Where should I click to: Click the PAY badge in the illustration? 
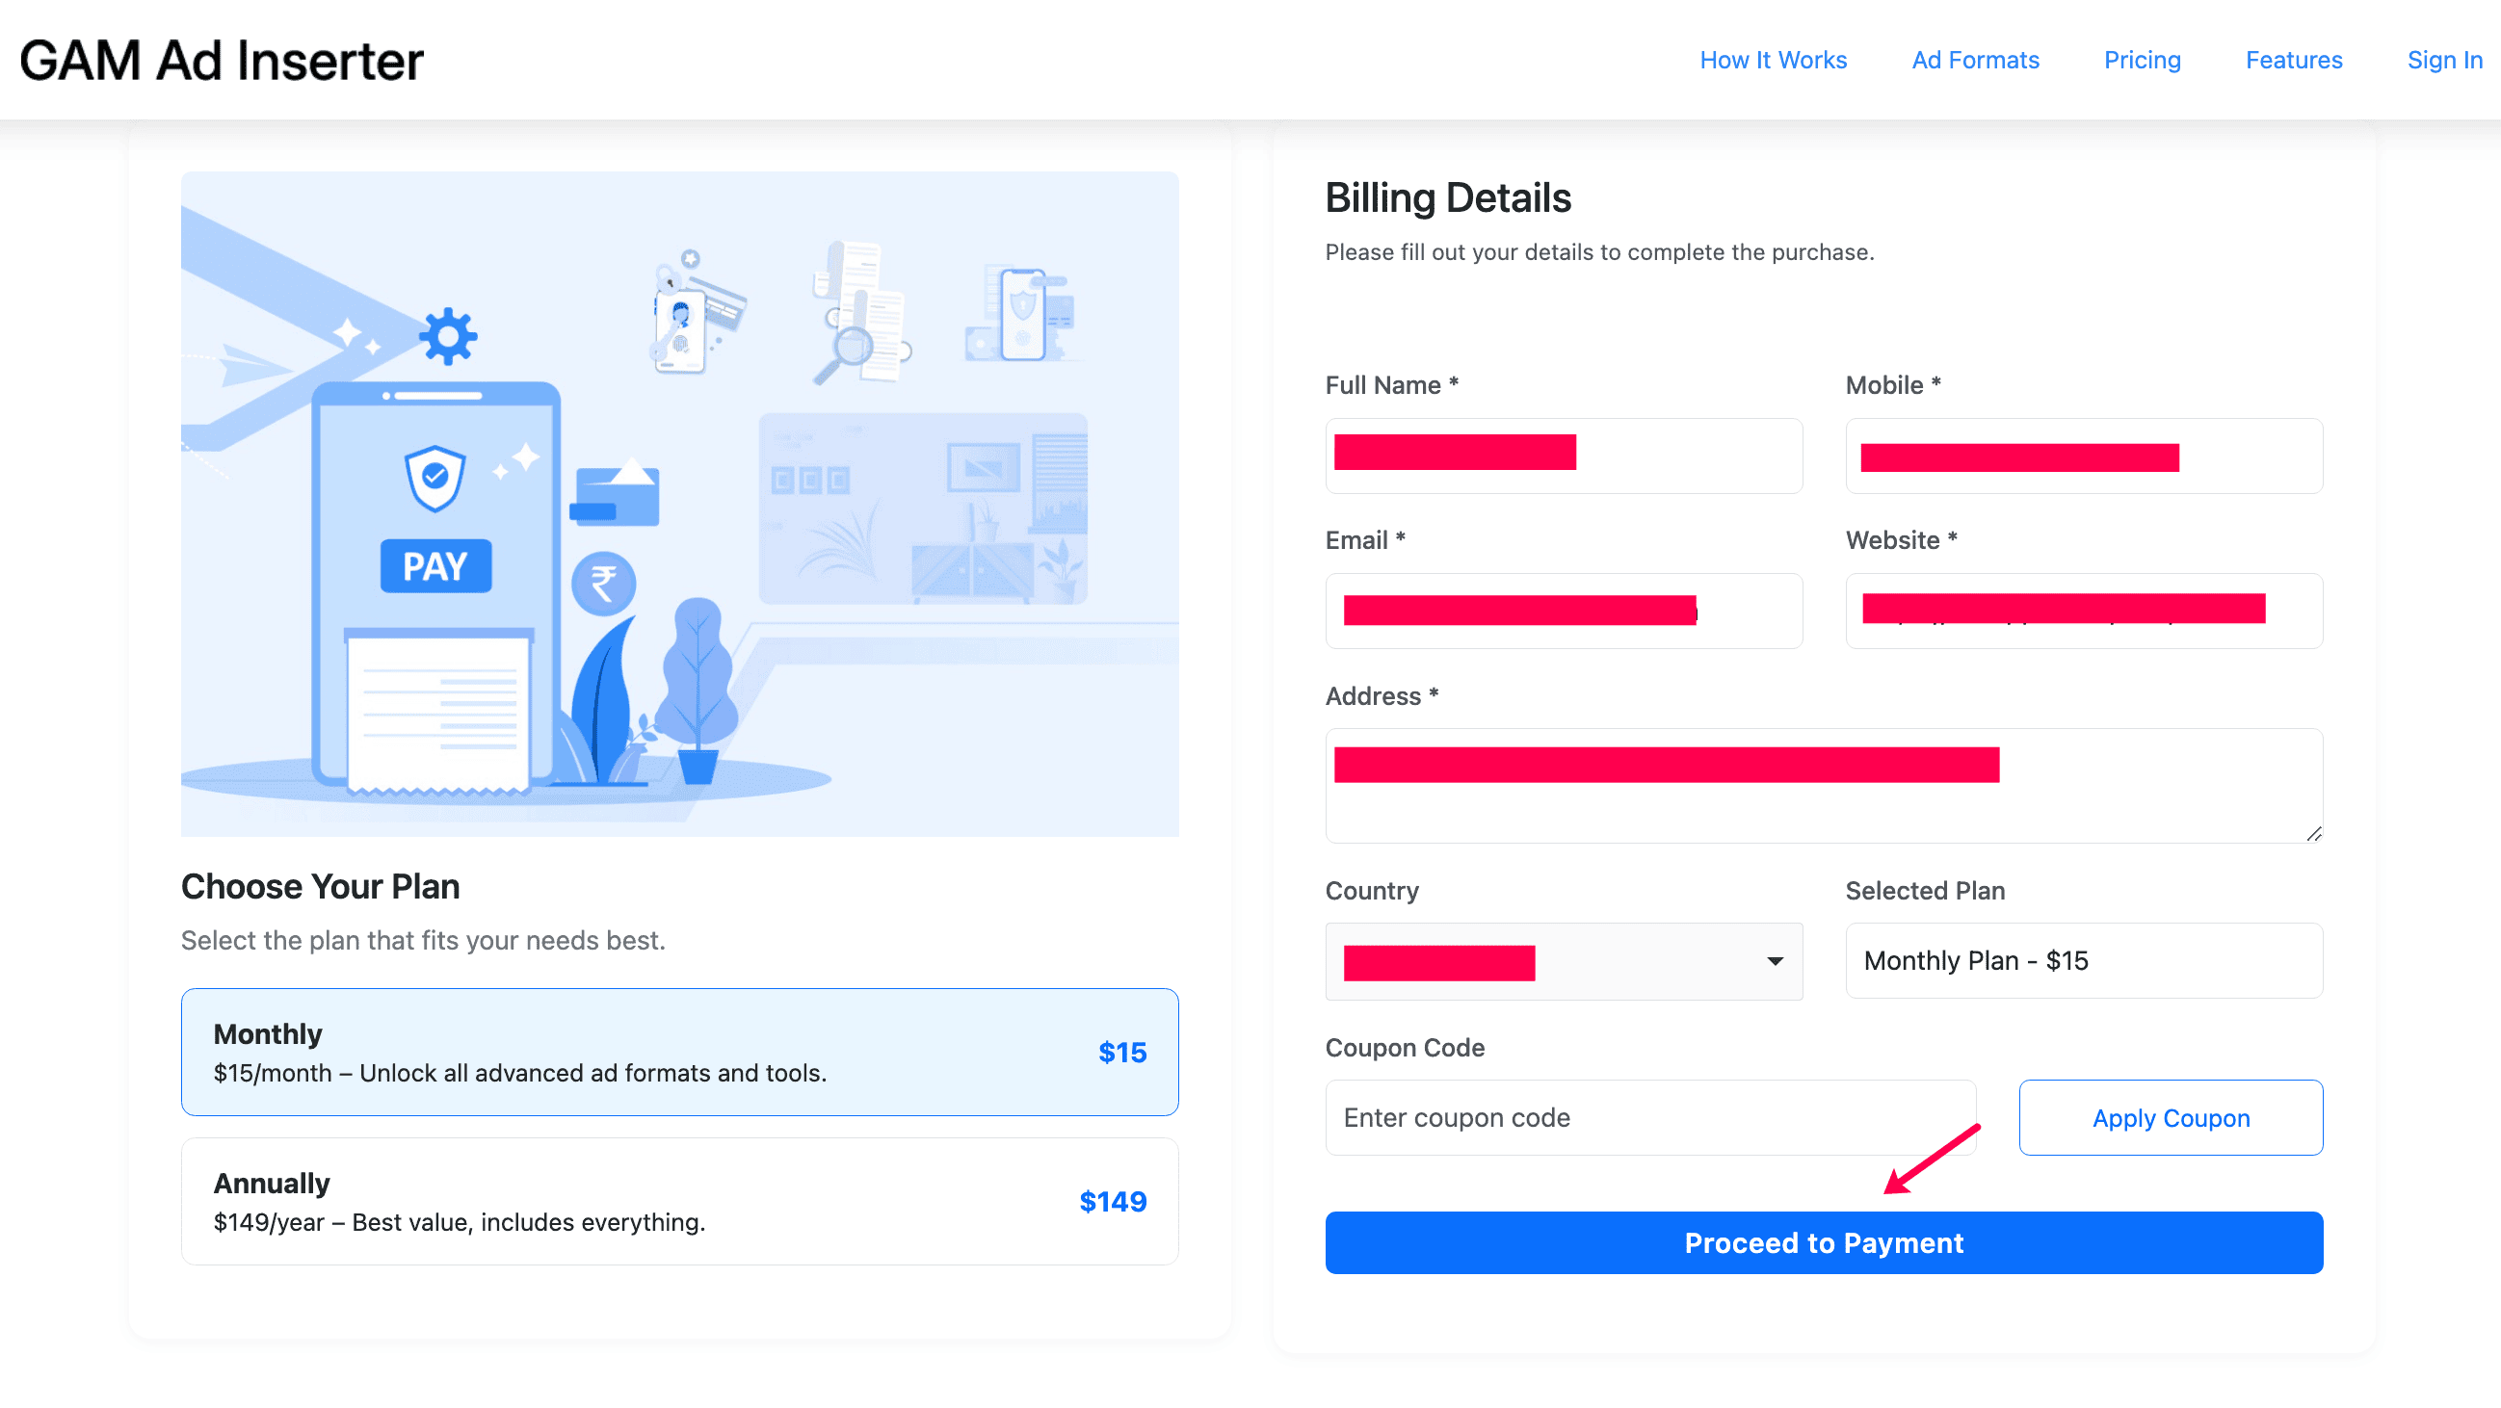(434, 565)
